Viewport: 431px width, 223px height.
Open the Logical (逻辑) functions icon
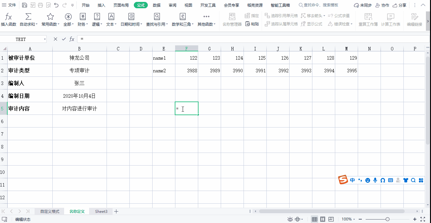[x=97, y=17]
